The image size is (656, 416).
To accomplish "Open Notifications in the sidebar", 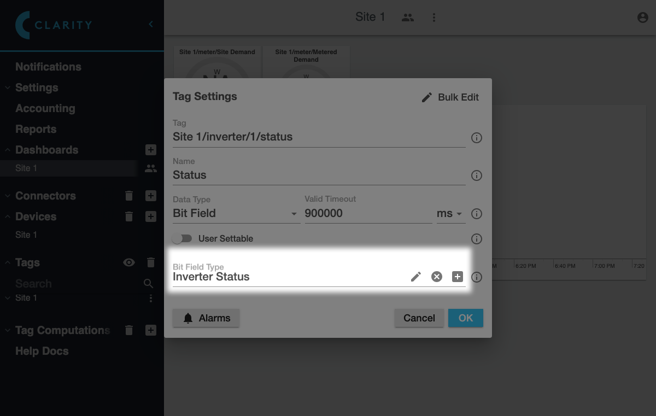I will (x=48, y=67).
